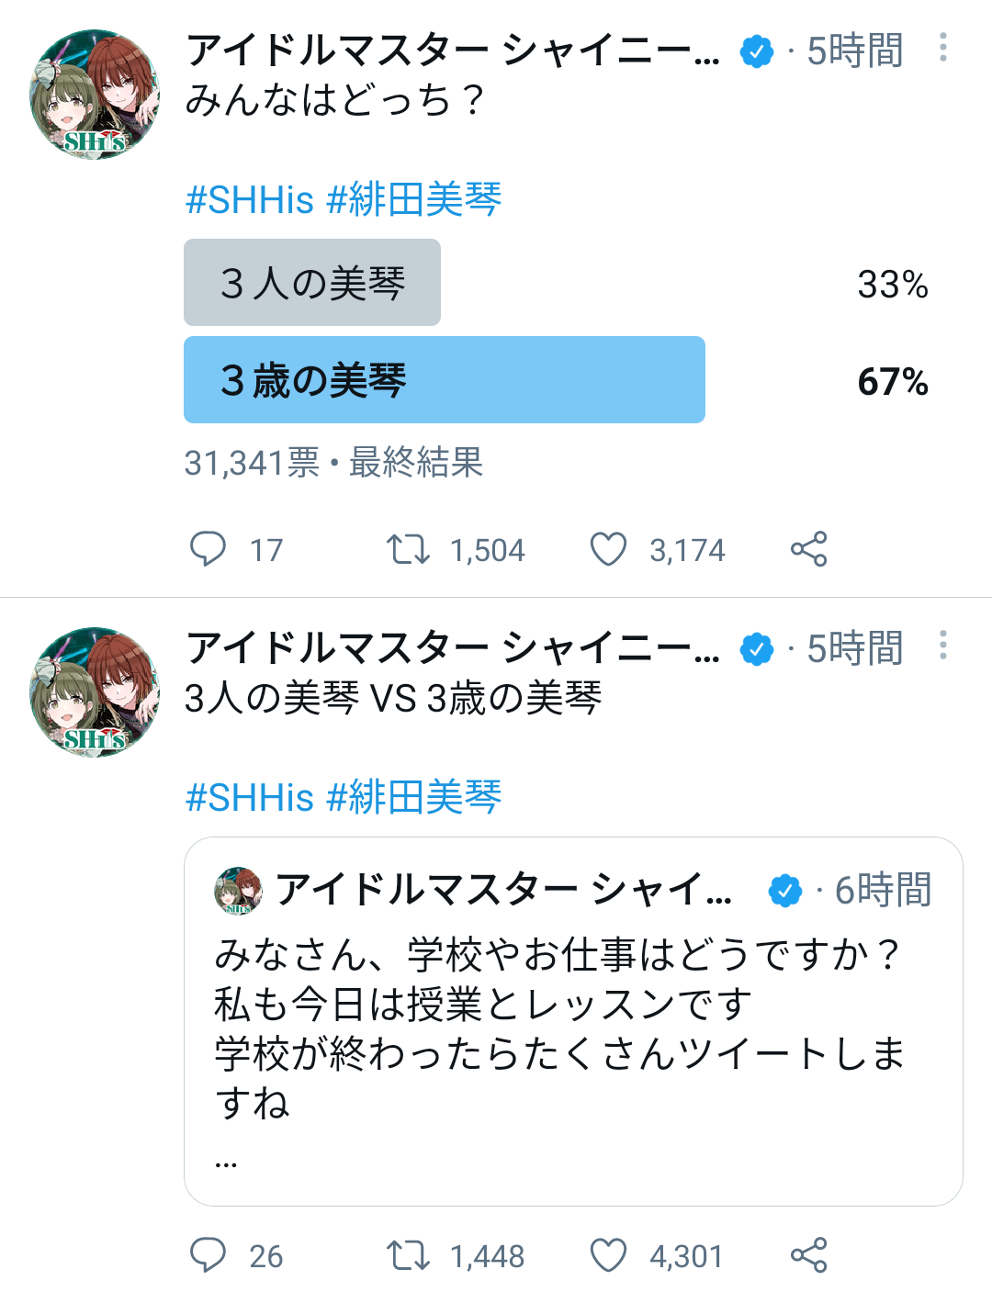This screenshot has width=992, height=1303.
Task: Share the second tweet
Action: tap(808, 1255)
